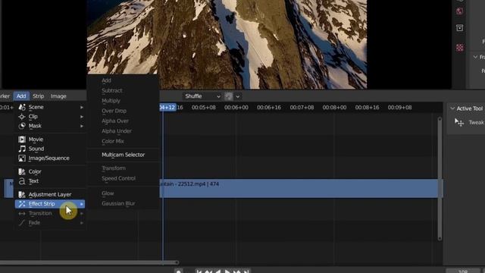This screenshot has height=273, width=485.
Task: Open the Image menu
Action: [x=58, y=96]
